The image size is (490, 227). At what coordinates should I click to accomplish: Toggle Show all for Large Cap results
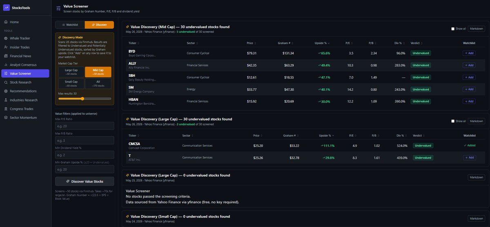coord(453,121)
